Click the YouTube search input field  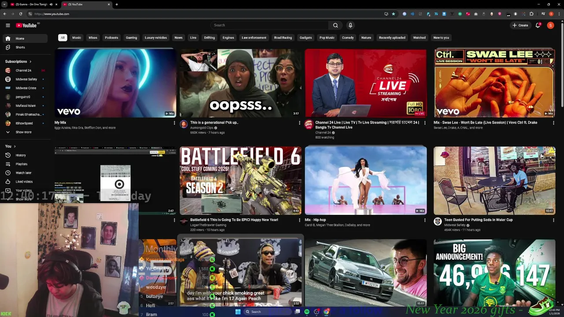(x=269, y=25)
